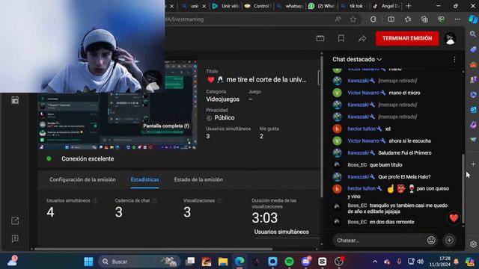Open Edge collections icon

click(x=424, y=19)
